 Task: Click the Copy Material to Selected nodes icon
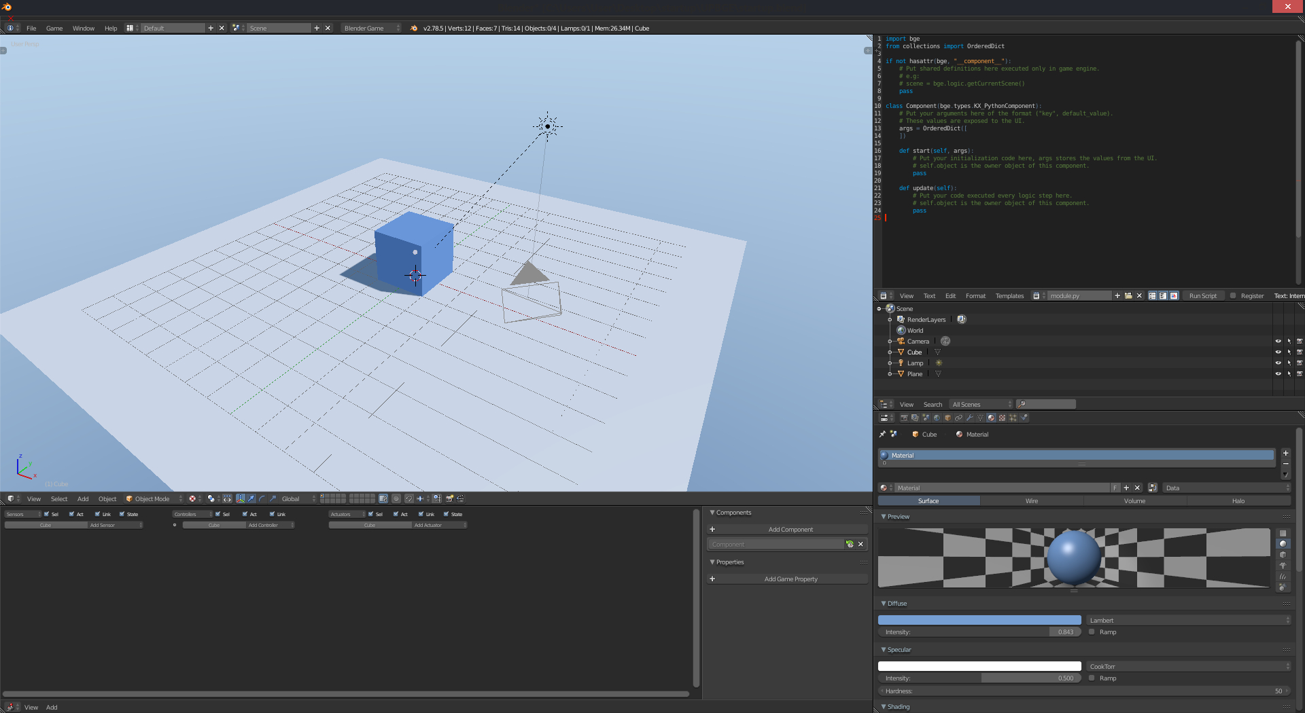pyautogui.click(x=1153, y=488)
